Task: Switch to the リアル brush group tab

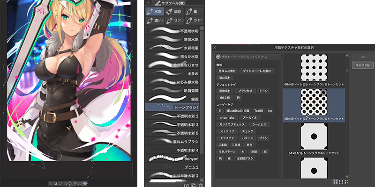Action: tap(174, 21)
